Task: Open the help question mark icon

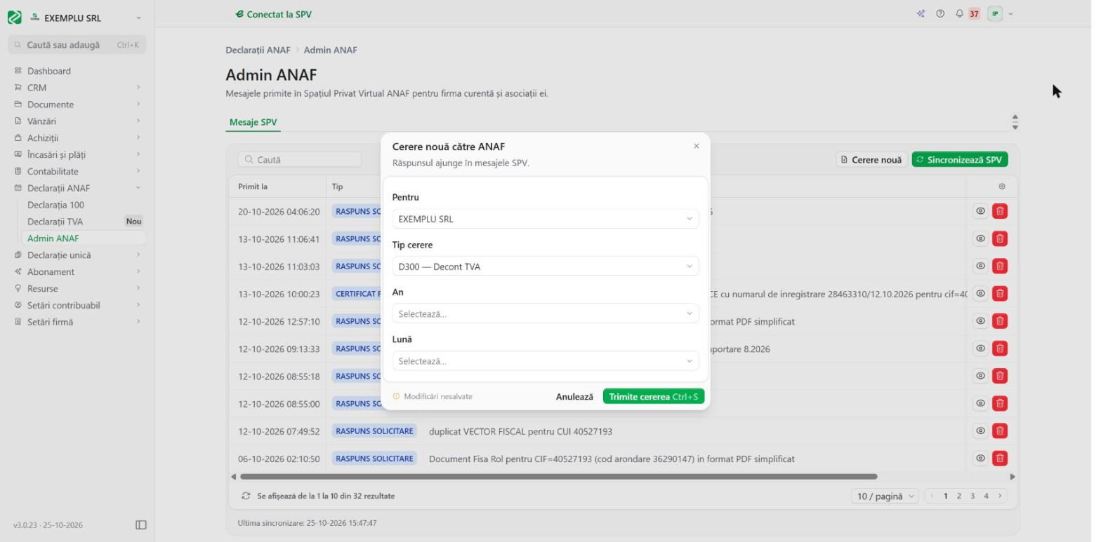Action: tap(940, 13)
